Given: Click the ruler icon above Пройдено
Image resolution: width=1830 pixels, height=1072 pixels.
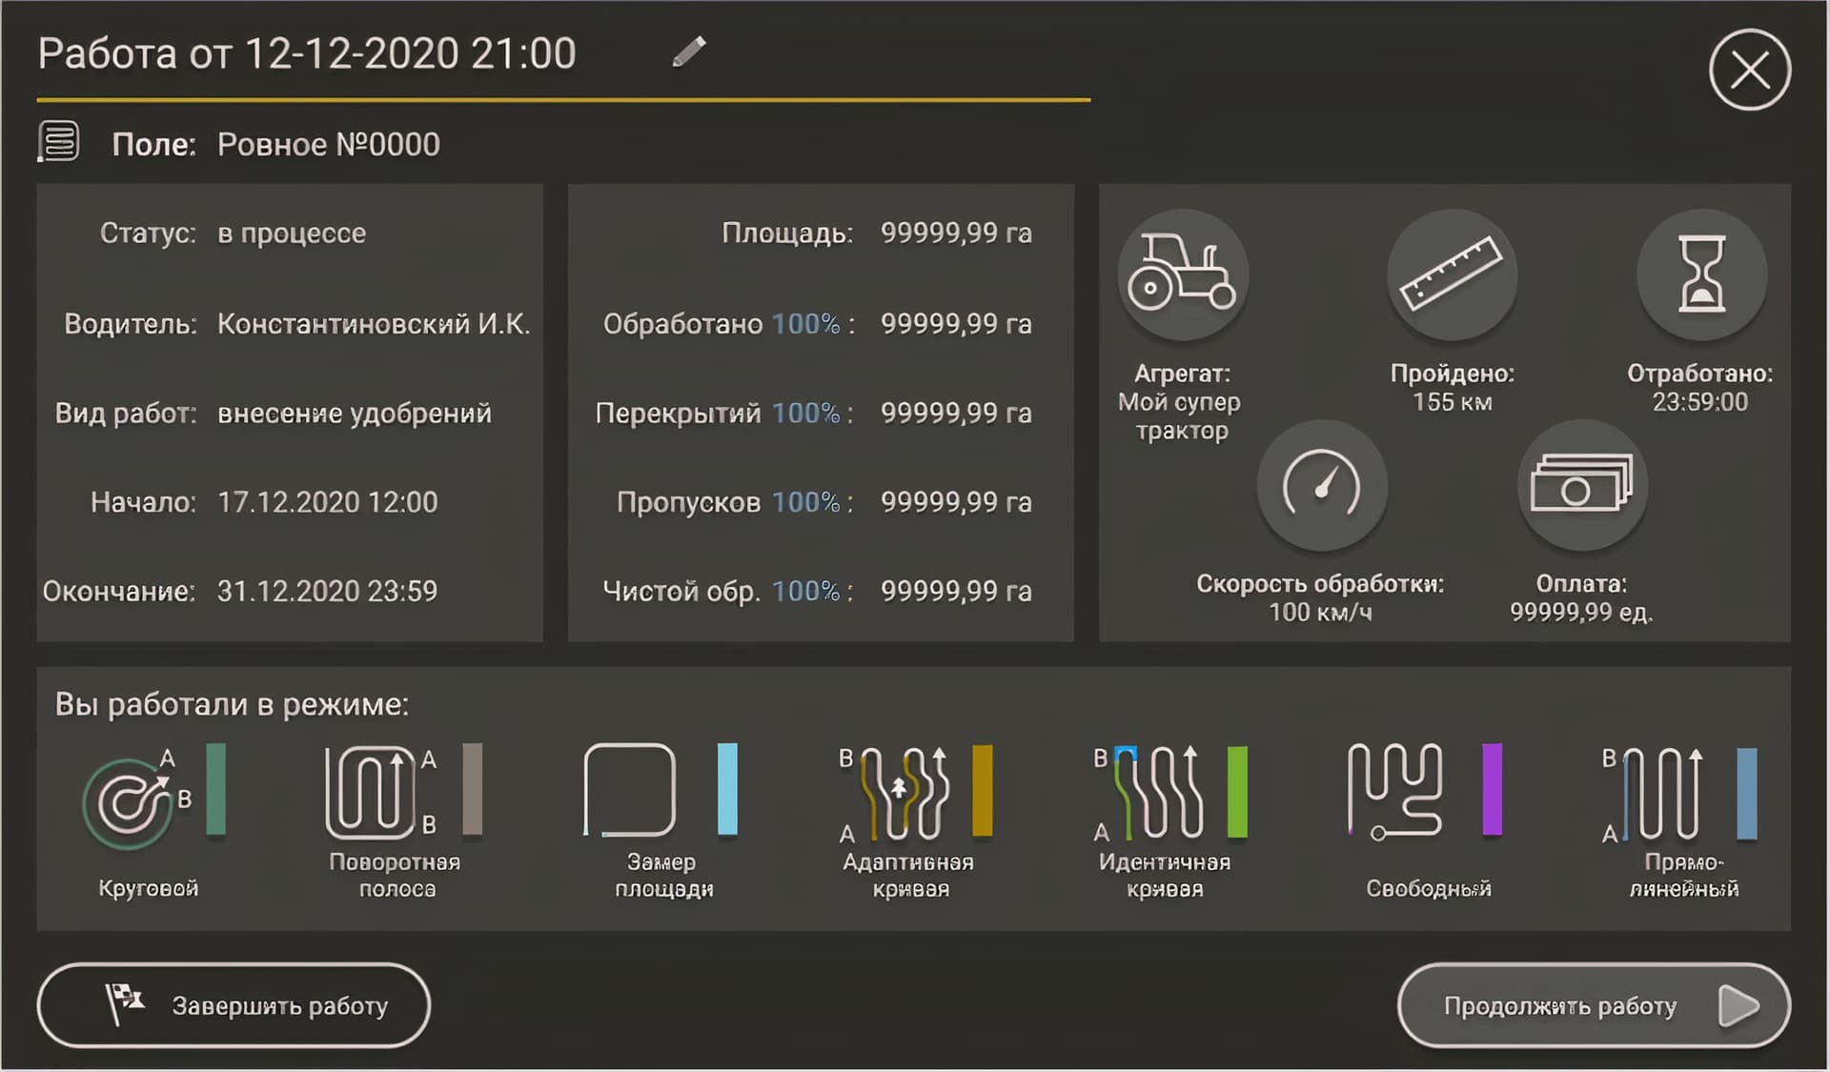Looking at the screenshot, I should click(1451, 274).
